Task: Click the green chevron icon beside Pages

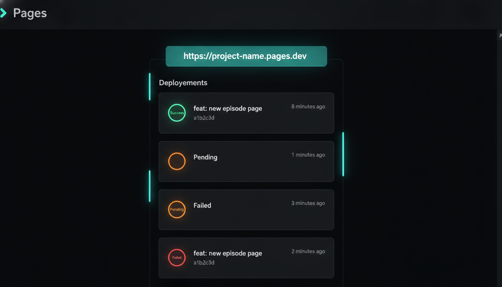Action: (x=3, y=13)
